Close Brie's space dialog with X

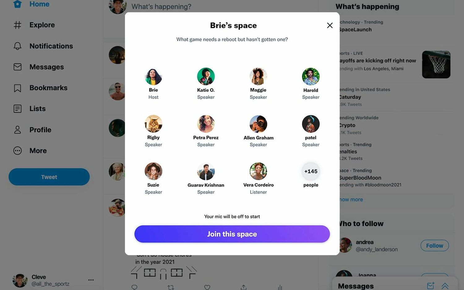330,25
